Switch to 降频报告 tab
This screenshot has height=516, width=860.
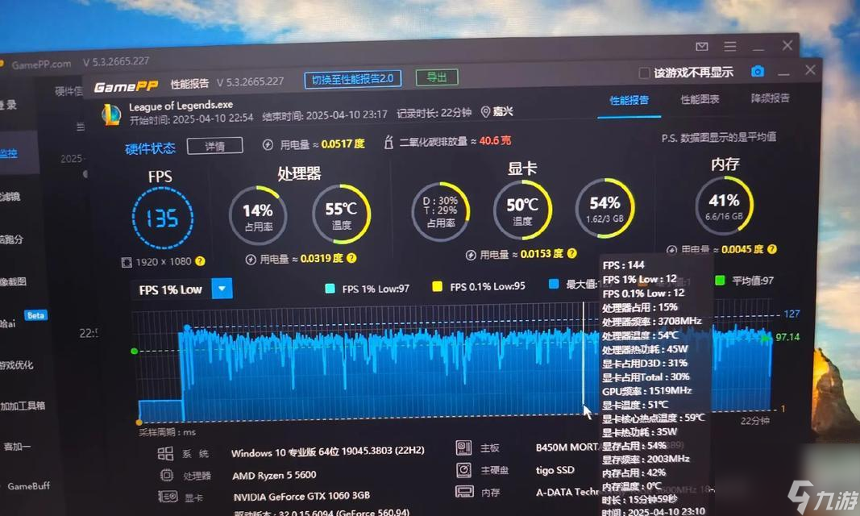(770, 98)
